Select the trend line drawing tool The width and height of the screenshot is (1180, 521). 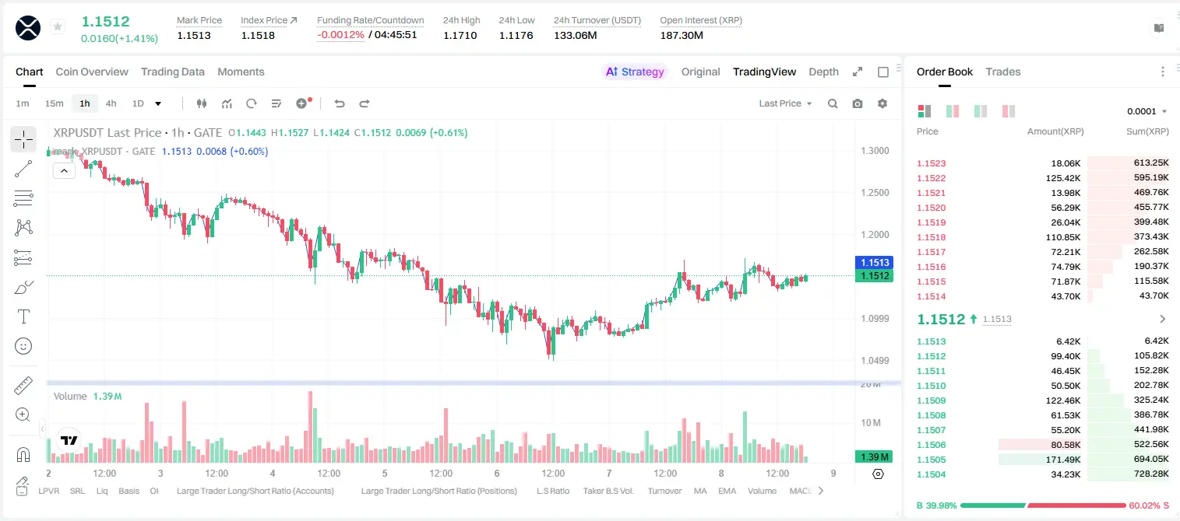click(x=23, y=169)
